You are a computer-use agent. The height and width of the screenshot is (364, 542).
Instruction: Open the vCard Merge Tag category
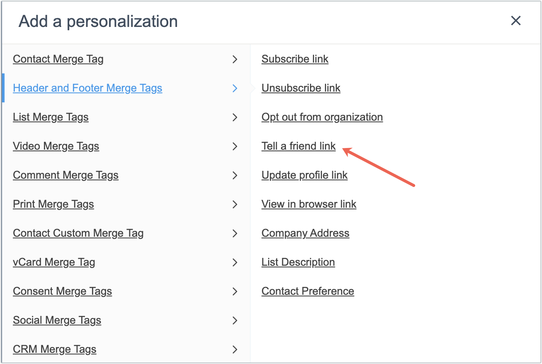pos(54,262)
